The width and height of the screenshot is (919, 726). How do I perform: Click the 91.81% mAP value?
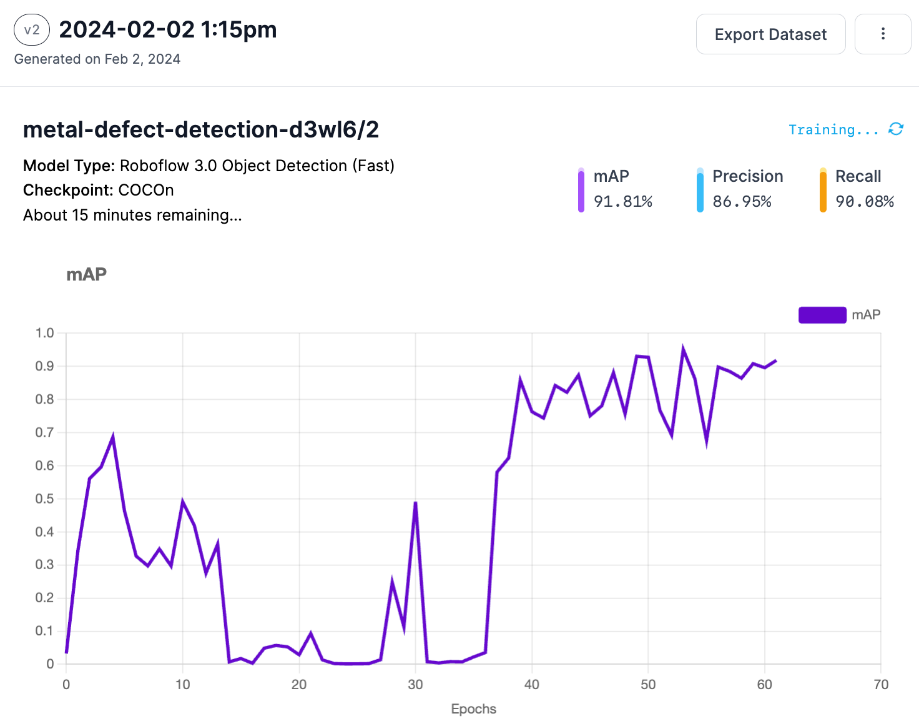coord(622,201)
